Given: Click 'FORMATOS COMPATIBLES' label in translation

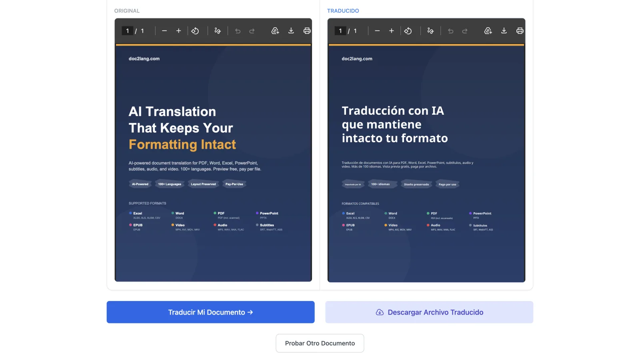Looking at the screenshot, I should 360,204.
